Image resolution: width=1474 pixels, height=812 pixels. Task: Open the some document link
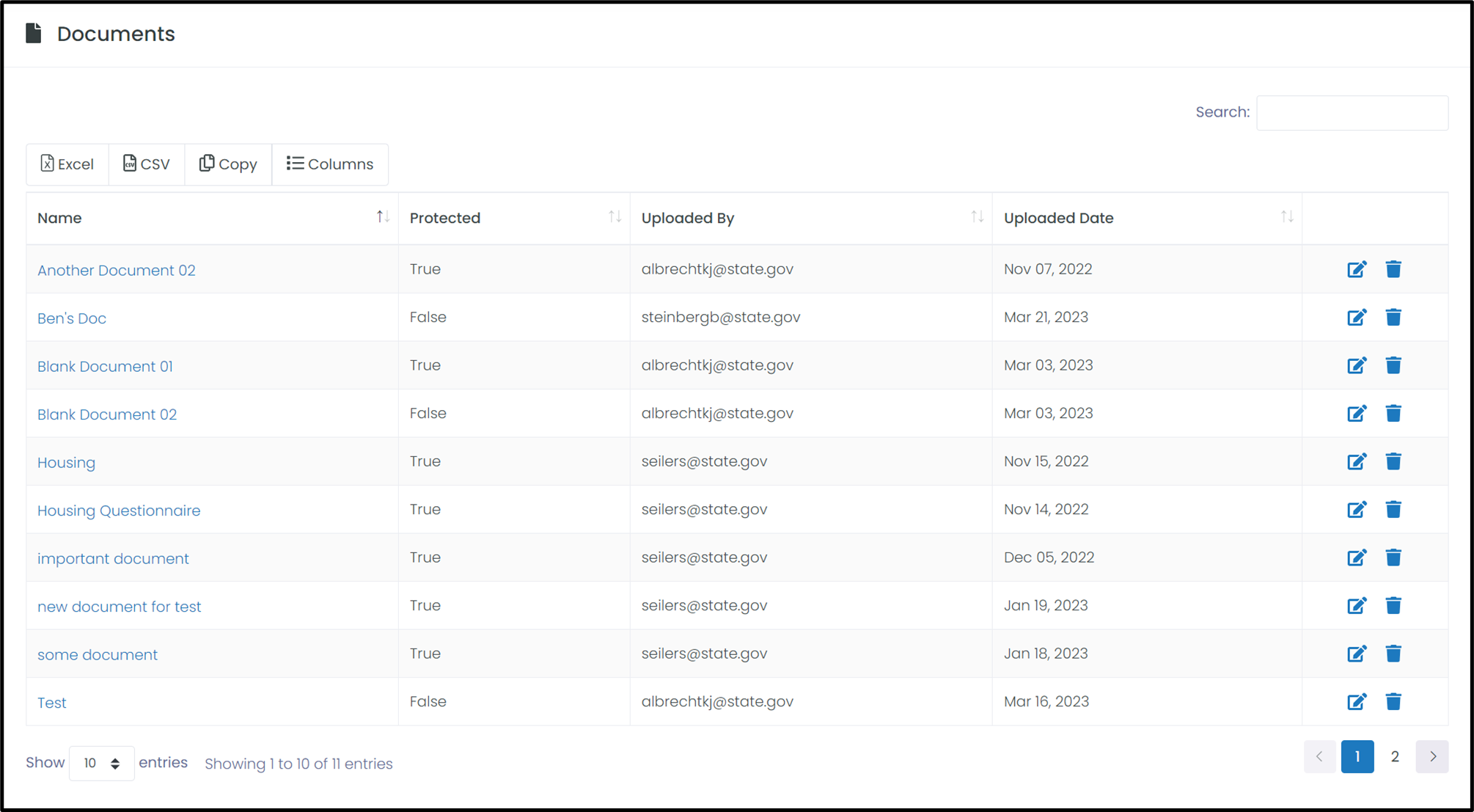(x=98, y=654)
